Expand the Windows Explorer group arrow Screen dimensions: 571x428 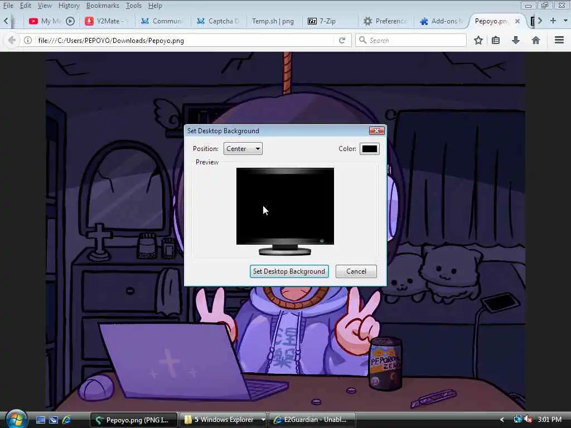click(x=263, y=420)
